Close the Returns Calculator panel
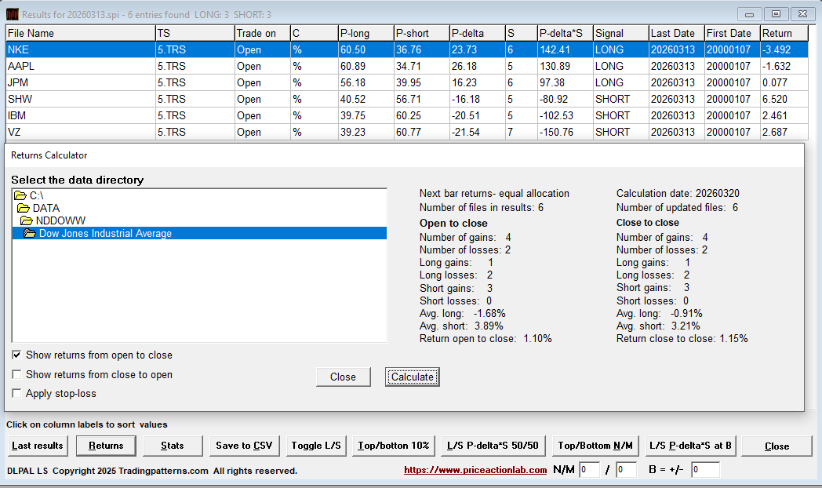 343,377
